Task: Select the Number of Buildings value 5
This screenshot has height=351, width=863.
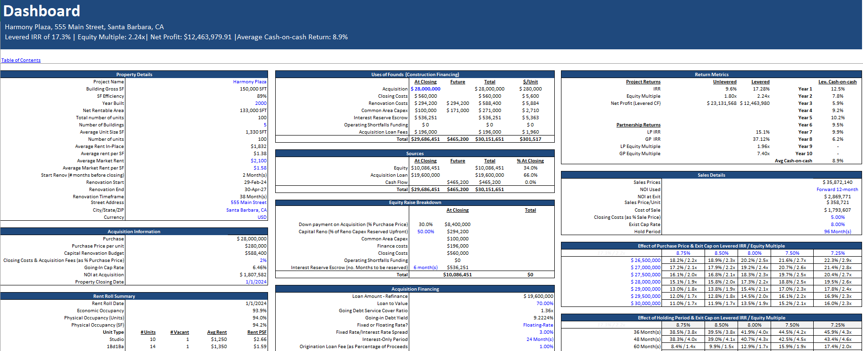Action: click(265, 125)
